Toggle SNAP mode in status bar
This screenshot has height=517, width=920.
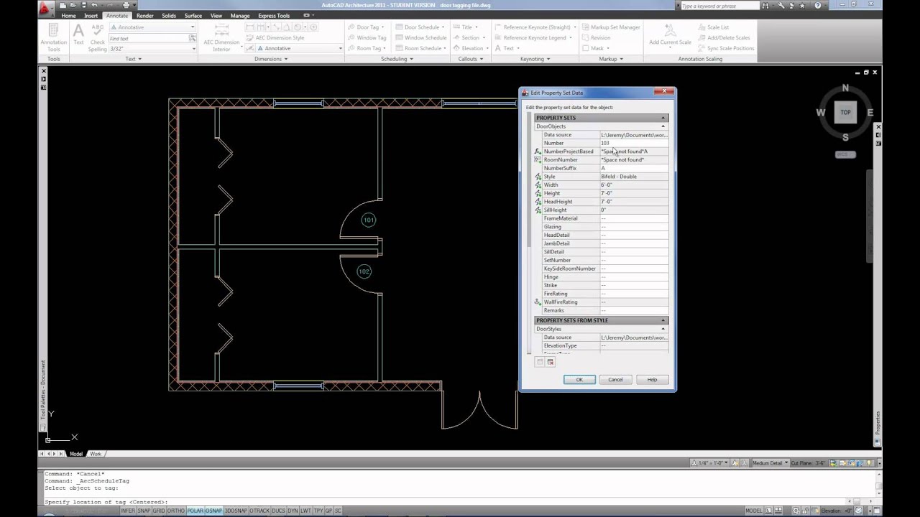click(x=144, y=511)
